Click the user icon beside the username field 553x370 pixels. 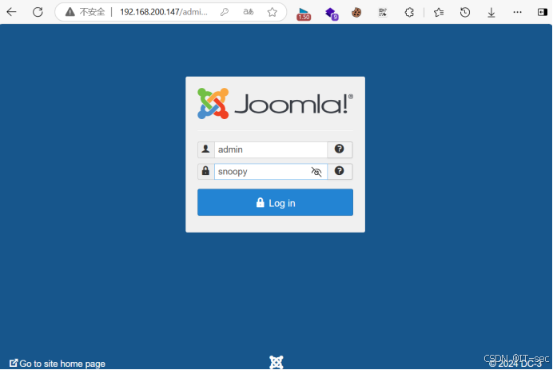(x=206, y=149)
